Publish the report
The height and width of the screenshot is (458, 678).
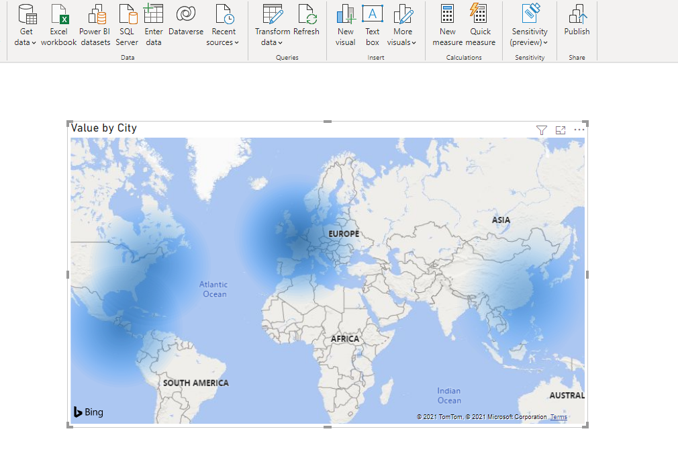pos(577,21)
